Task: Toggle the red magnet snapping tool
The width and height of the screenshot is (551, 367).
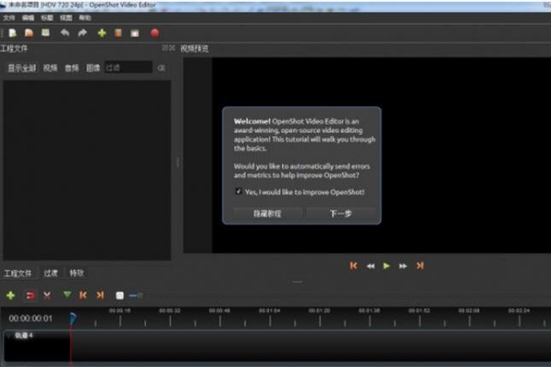Action: (x=29, y=295)
